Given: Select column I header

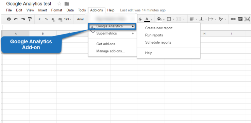Looking at the screenshot, I should [231, 34].
